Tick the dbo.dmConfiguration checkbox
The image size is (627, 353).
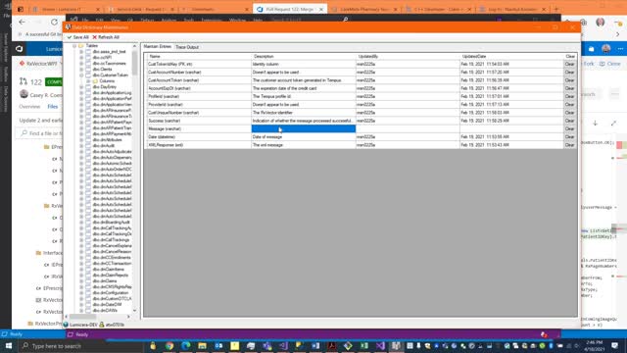click(88, 293)
